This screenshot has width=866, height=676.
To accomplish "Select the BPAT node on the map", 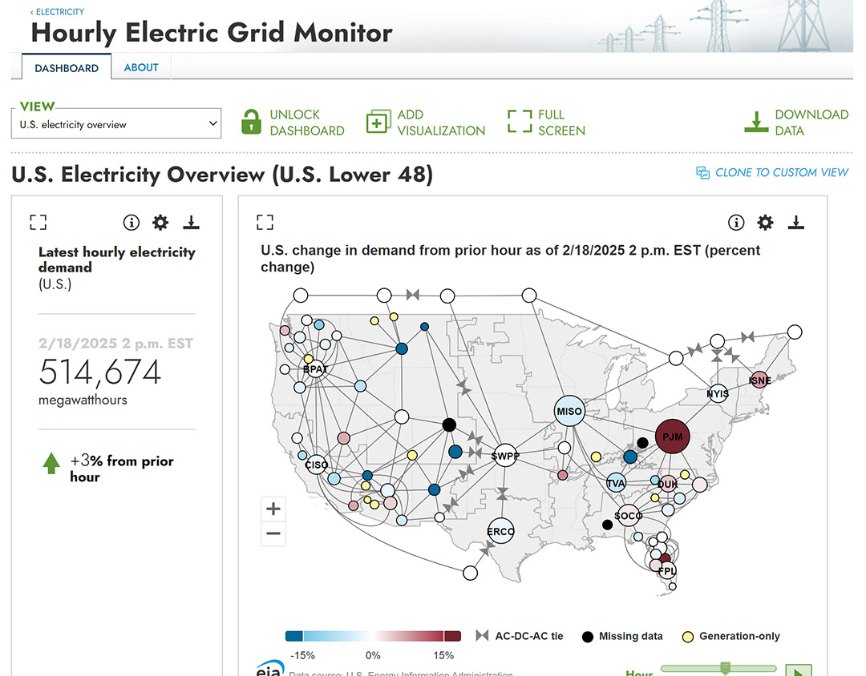I will tap(315, 368).
